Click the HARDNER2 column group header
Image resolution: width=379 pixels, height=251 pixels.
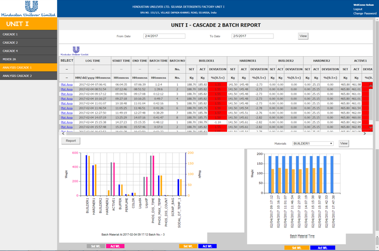click(321, 61)
